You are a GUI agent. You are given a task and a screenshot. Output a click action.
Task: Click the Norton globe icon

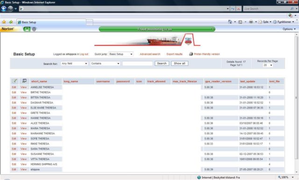34,29
